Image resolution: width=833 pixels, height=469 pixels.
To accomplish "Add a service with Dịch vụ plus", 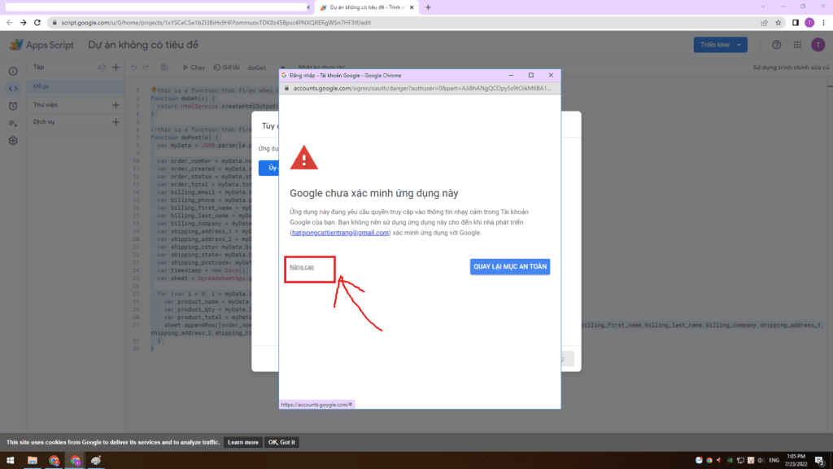I will tap(116, 122).
